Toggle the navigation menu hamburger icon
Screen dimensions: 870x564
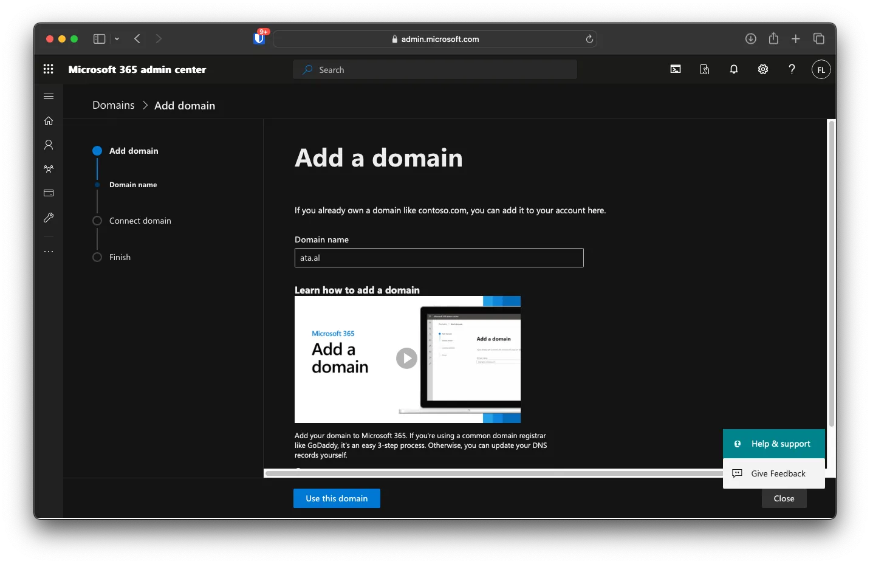[x=49, y=96]
